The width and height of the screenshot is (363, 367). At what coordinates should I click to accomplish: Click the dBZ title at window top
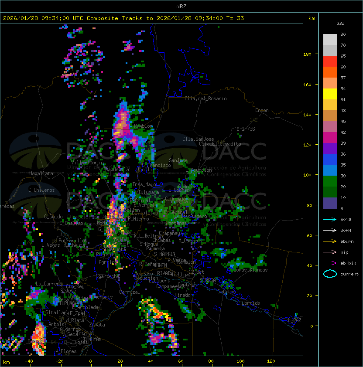point(181,7)
